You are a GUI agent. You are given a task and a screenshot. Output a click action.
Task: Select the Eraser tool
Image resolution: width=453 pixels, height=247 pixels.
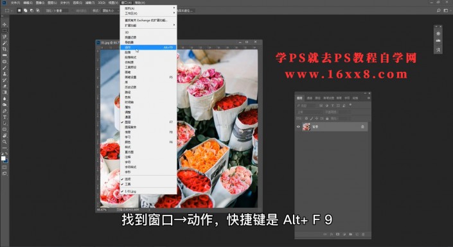pyautogui.click(x=4, y=86)
